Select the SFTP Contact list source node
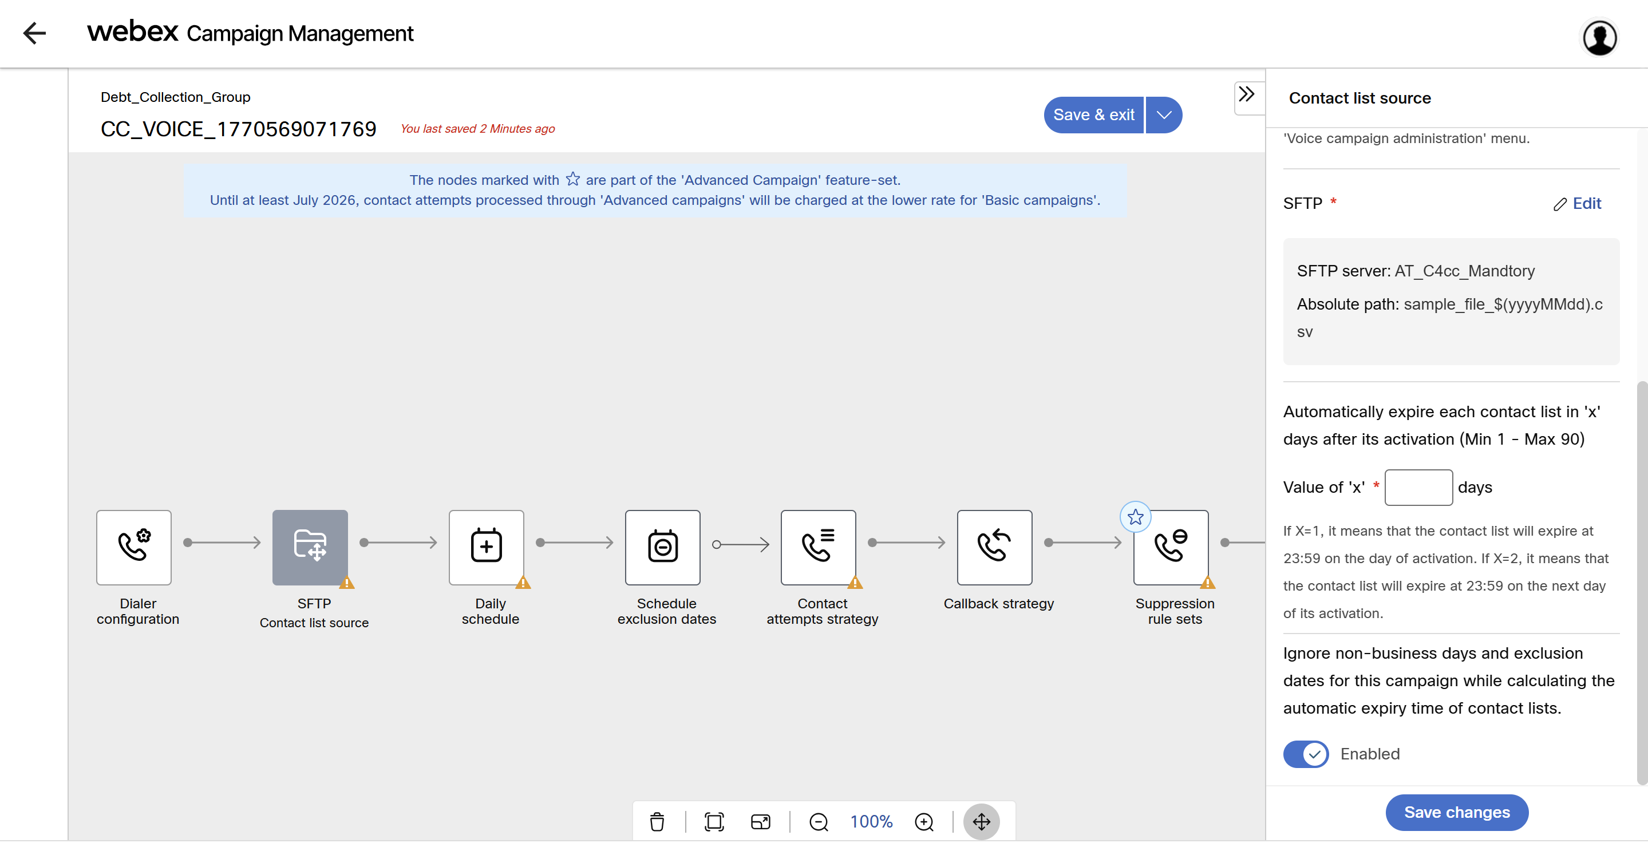This screenshot has width=1648, height=843. (x=310, y=547)
